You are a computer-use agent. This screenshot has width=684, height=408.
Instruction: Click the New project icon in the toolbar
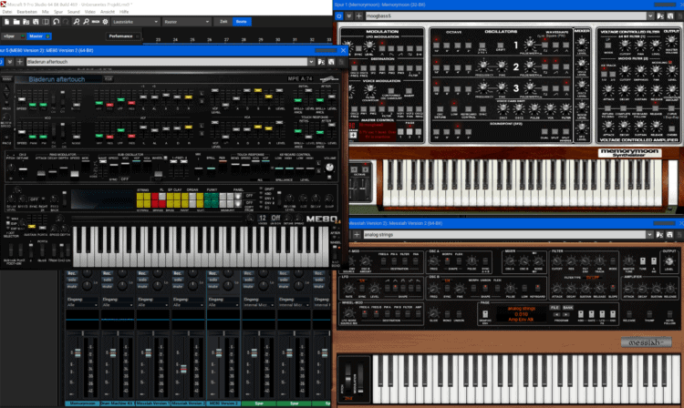(x=7, y=22)
